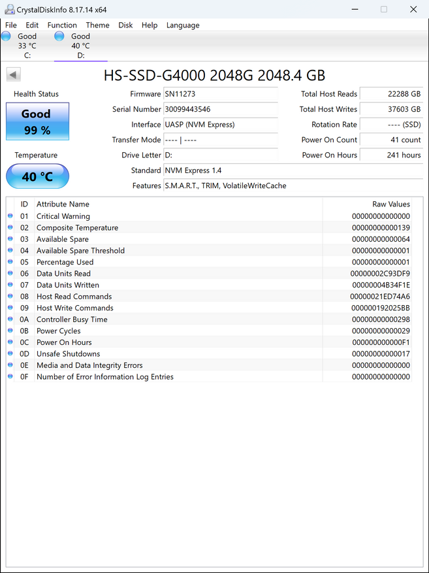Click the Critical Warning status orb

click(10, 216)
